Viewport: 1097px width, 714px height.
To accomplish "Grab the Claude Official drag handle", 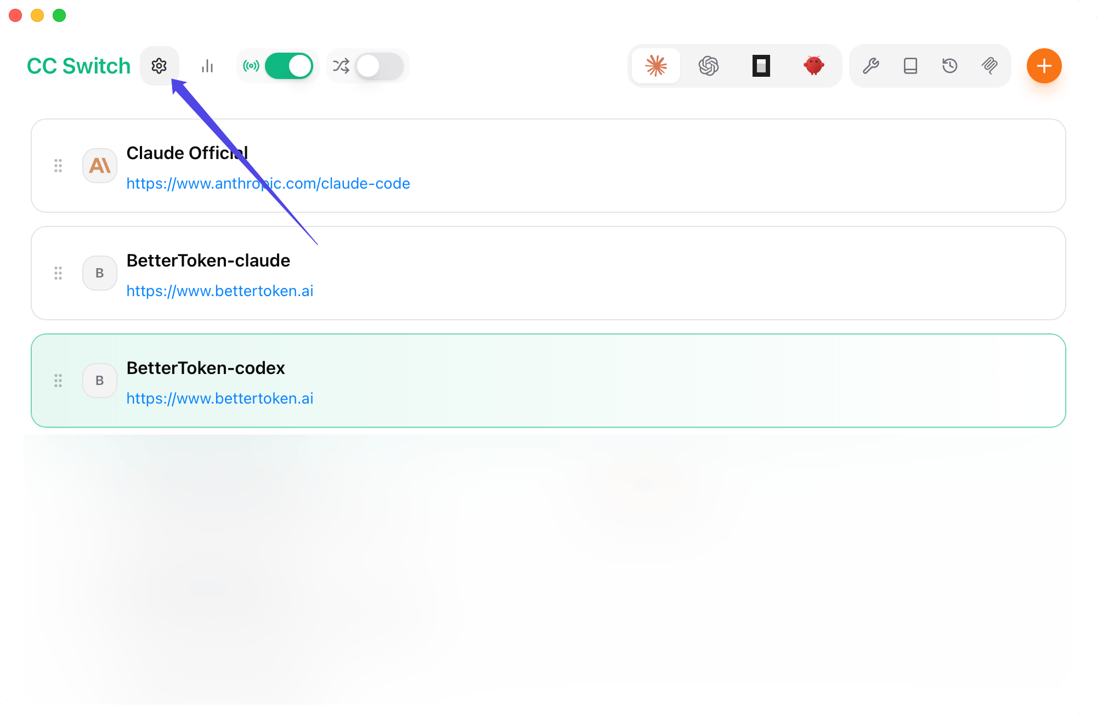I will (58, 166).
